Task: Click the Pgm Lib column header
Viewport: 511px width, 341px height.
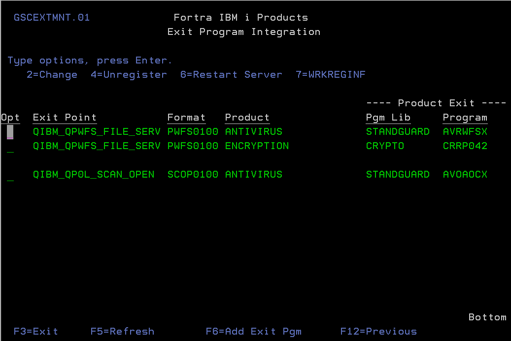Action: [388, 117]
